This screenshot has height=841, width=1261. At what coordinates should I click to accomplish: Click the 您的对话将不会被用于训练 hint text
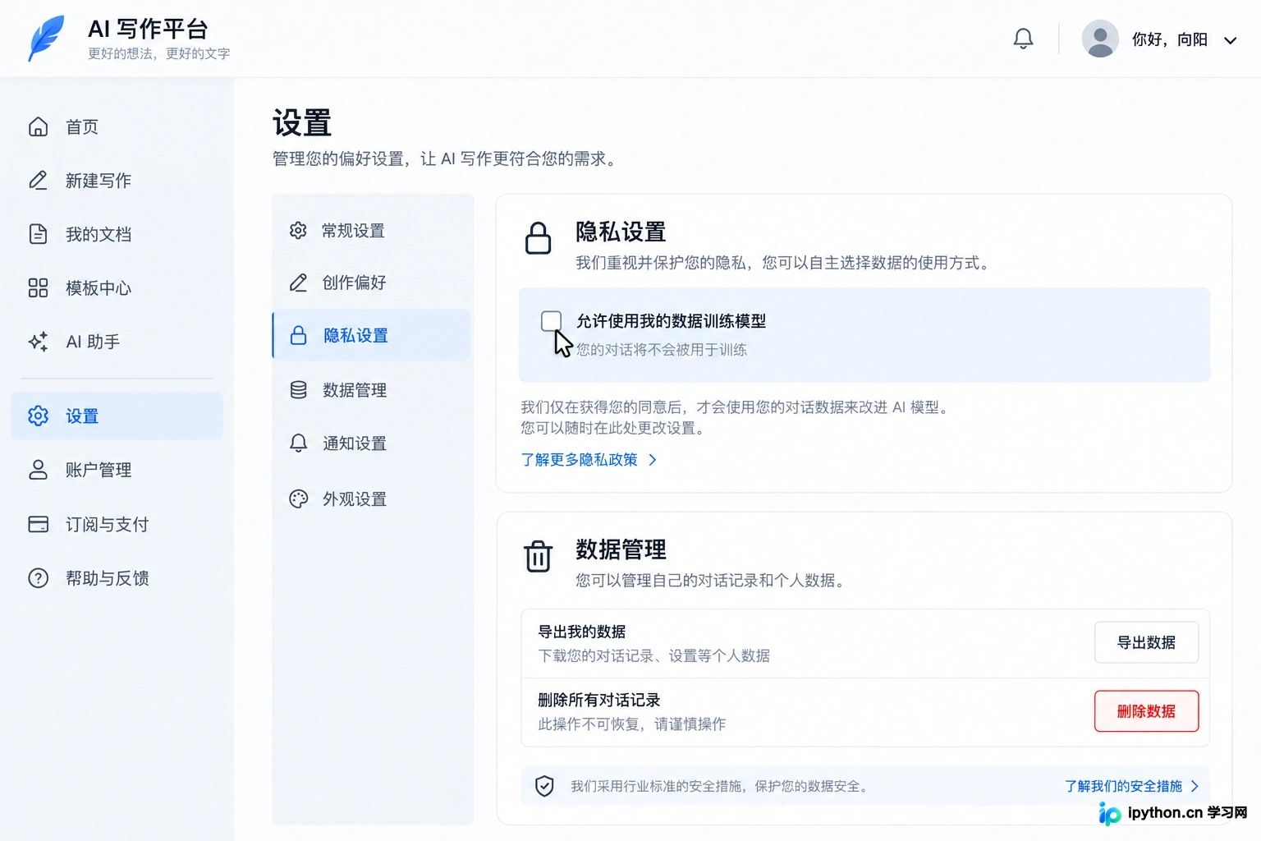tap(661, 349)
